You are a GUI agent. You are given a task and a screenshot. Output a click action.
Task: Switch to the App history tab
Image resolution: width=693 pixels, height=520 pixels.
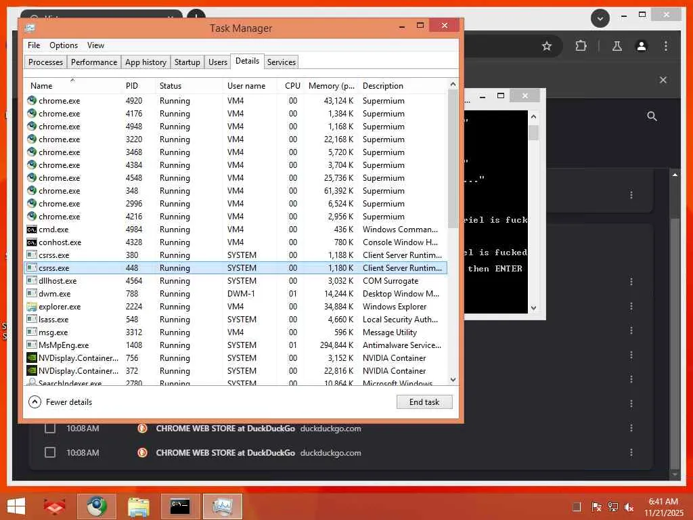point(146,62)
